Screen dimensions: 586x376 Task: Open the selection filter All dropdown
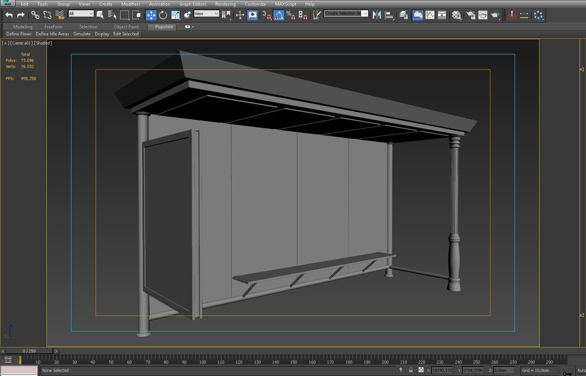pyautogui.click(x=81, y=14)
